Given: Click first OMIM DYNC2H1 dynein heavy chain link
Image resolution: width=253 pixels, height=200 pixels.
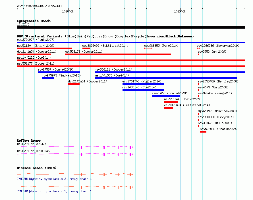Looking at the screenshot, I should (x=54, y=179).
